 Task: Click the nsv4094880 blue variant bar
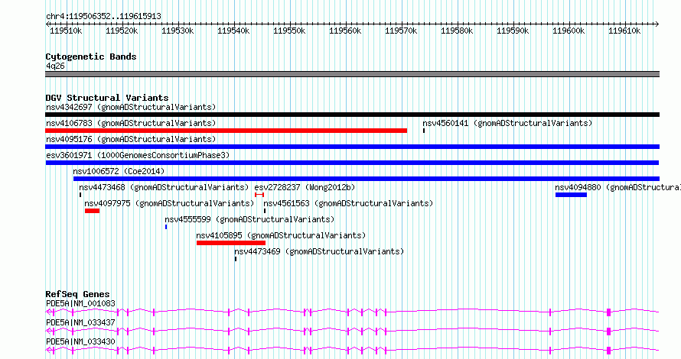coord(571,195)
